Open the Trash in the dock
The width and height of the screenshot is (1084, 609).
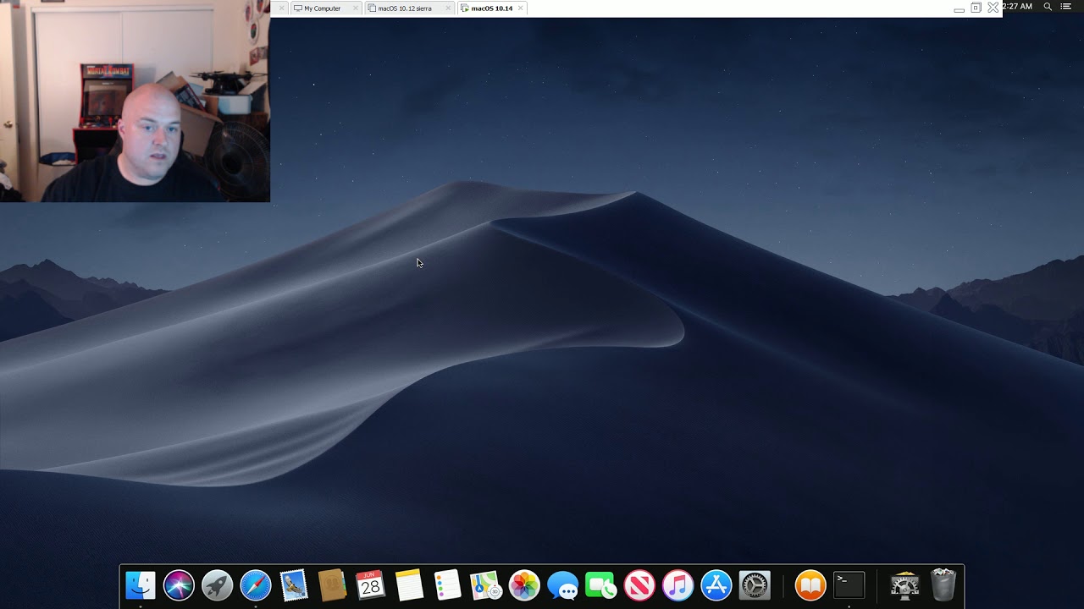[x=943, y=585]
